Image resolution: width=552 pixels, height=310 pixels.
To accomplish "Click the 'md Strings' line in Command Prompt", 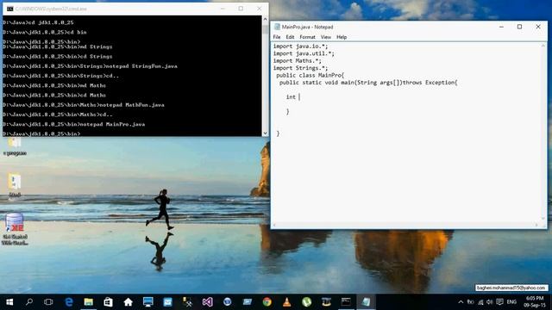I will [58, 46].
